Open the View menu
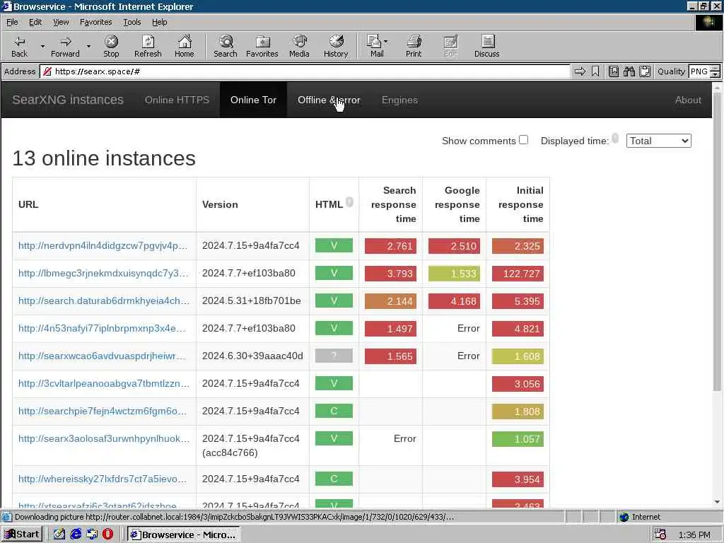Viewport: 724px width, 543px height. click(61, 22)
